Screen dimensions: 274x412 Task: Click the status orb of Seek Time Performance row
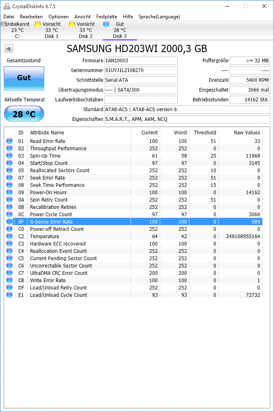pyautogui.click(x=9, y=185)
